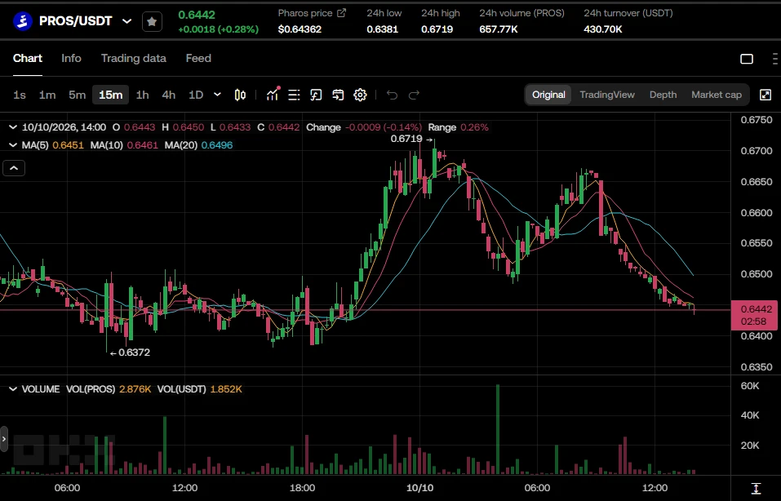781x501 pixels.
Task: Open the candlestick chart type selector
Action: coord(240,95)
